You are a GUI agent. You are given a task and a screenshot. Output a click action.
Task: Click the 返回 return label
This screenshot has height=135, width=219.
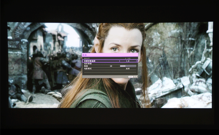[x=135, y=76]
